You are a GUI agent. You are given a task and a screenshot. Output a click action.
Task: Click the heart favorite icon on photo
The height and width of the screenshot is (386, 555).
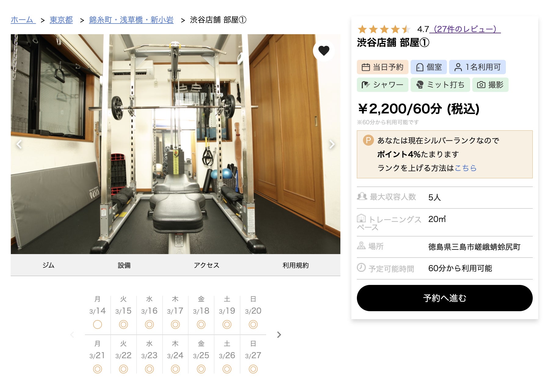324,50
